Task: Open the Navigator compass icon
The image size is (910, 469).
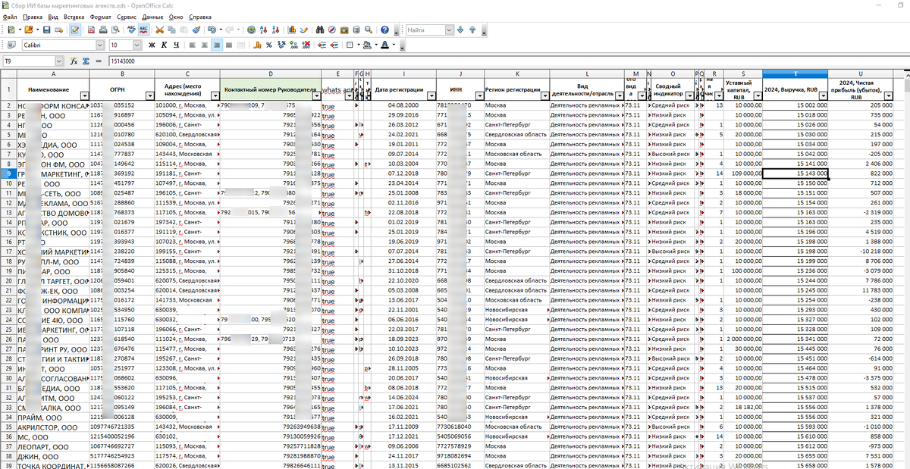Action: click(x=332, y=30)
